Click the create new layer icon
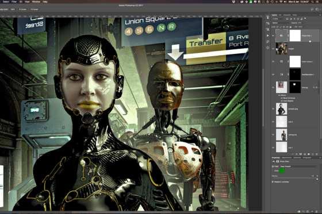This screenshot has height=214, width=322. coord(313,154)
